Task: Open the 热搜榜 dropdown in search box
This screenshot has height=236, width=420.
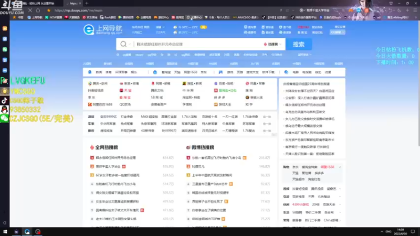Action: point(272,44)
